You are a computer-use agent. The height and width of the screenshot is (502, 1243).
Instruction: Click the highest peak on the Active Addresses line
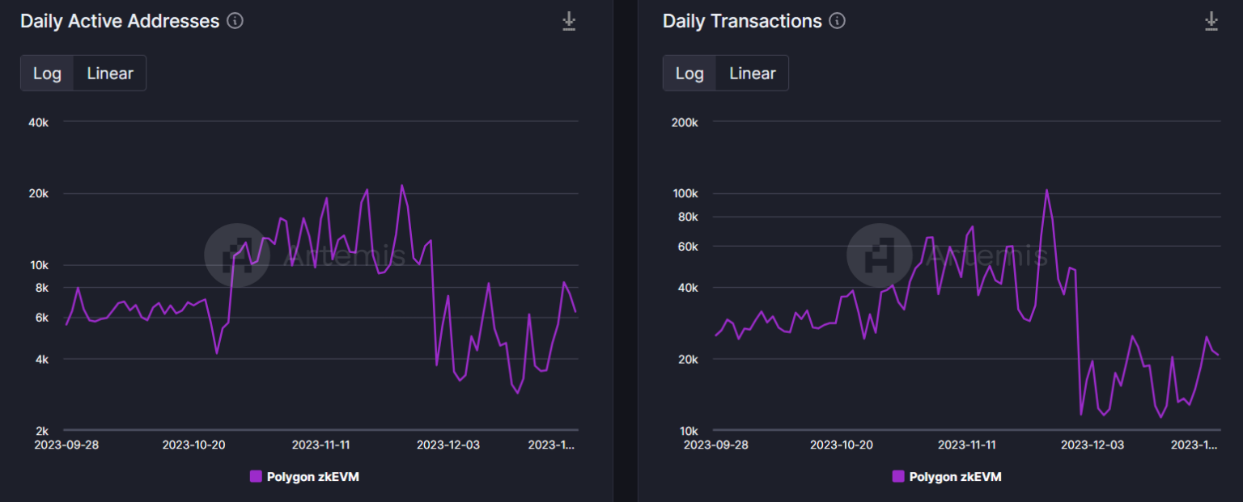coord(401,186)
